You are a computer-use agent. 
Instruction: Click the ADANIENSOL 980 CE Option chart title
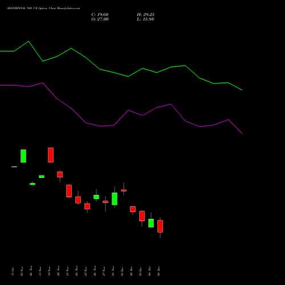click(43, 9)
